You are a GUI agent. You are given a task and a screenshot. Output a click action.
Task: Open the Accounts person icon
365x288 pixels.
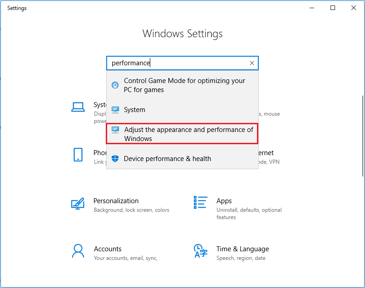78,251
